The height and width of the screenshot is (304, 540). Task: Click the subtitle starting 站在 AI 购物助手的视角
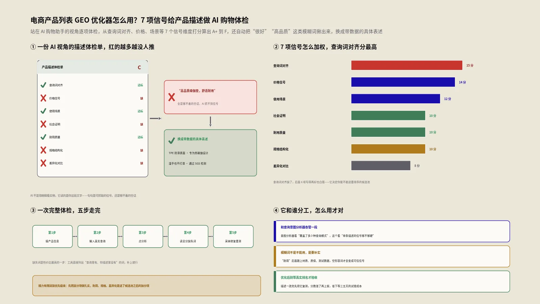[206, 31]
